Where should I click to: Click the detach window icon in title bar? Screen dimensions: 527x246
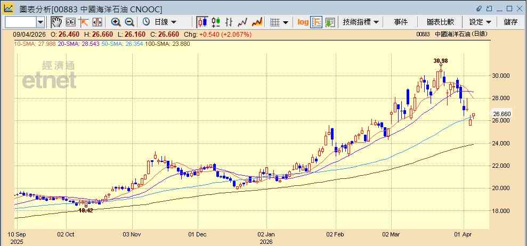489,9
